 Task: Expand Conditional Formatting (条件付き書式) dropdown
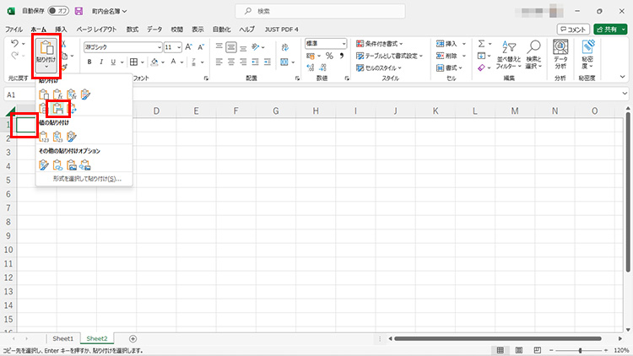[383, 44]
